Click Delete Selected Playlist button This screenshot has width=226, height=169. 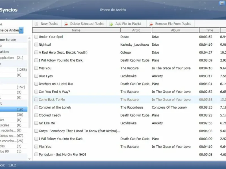(84, 24)
